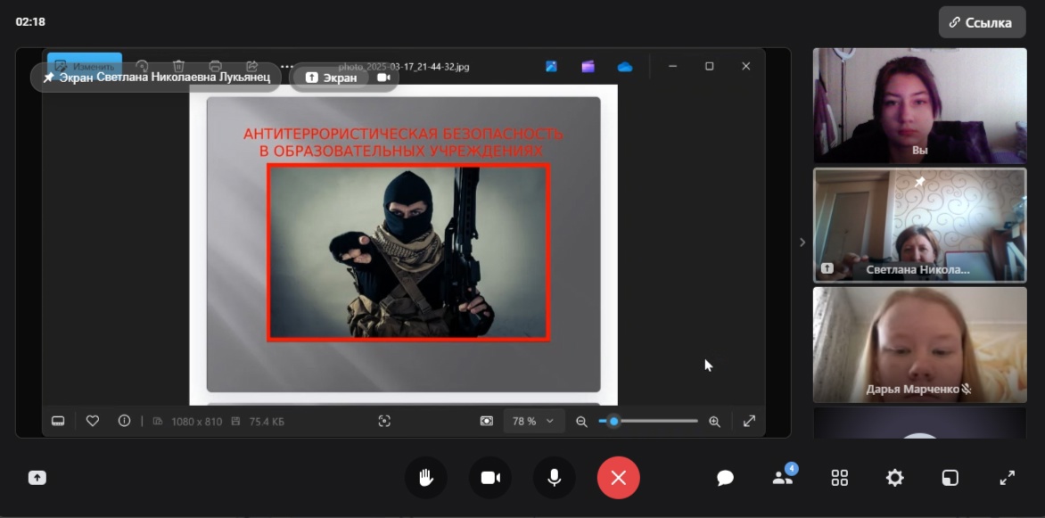
Task: Mute the microphone in the call bar
Action: point(554,477)
